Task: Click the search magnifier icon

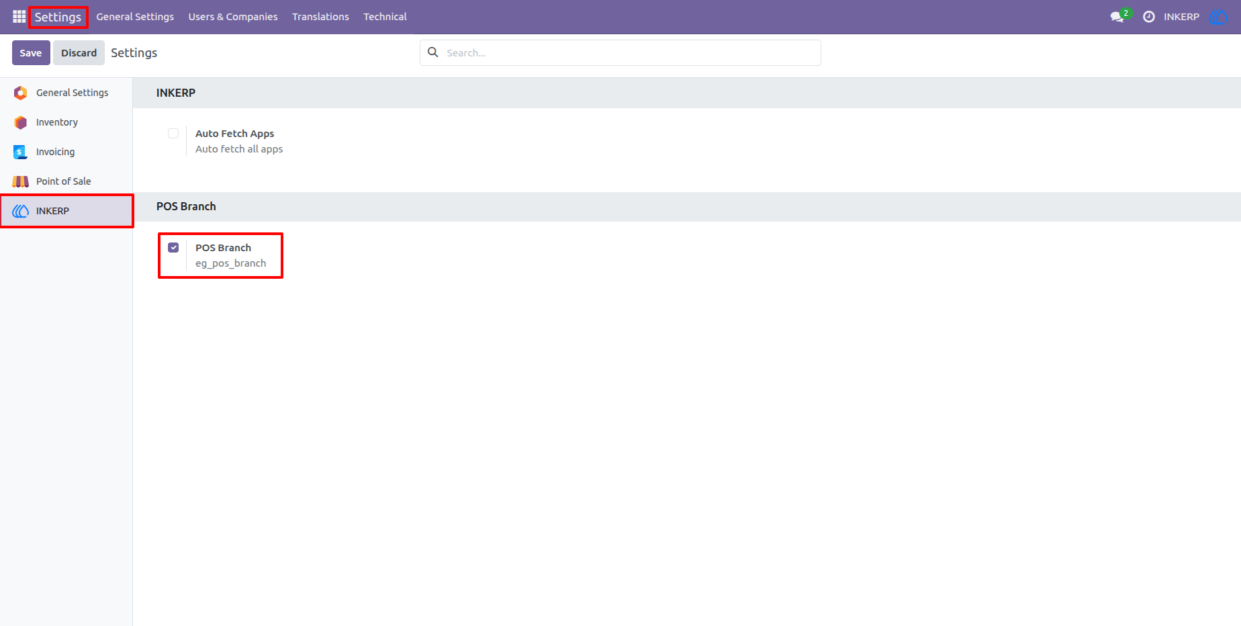Action: click(433, 52)
